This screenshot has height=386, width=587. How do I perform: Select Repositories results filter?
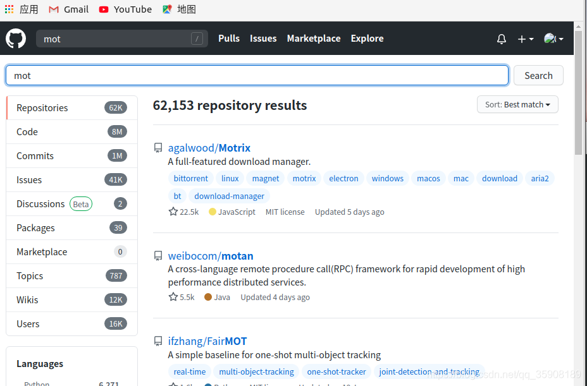tap(72, 108)
